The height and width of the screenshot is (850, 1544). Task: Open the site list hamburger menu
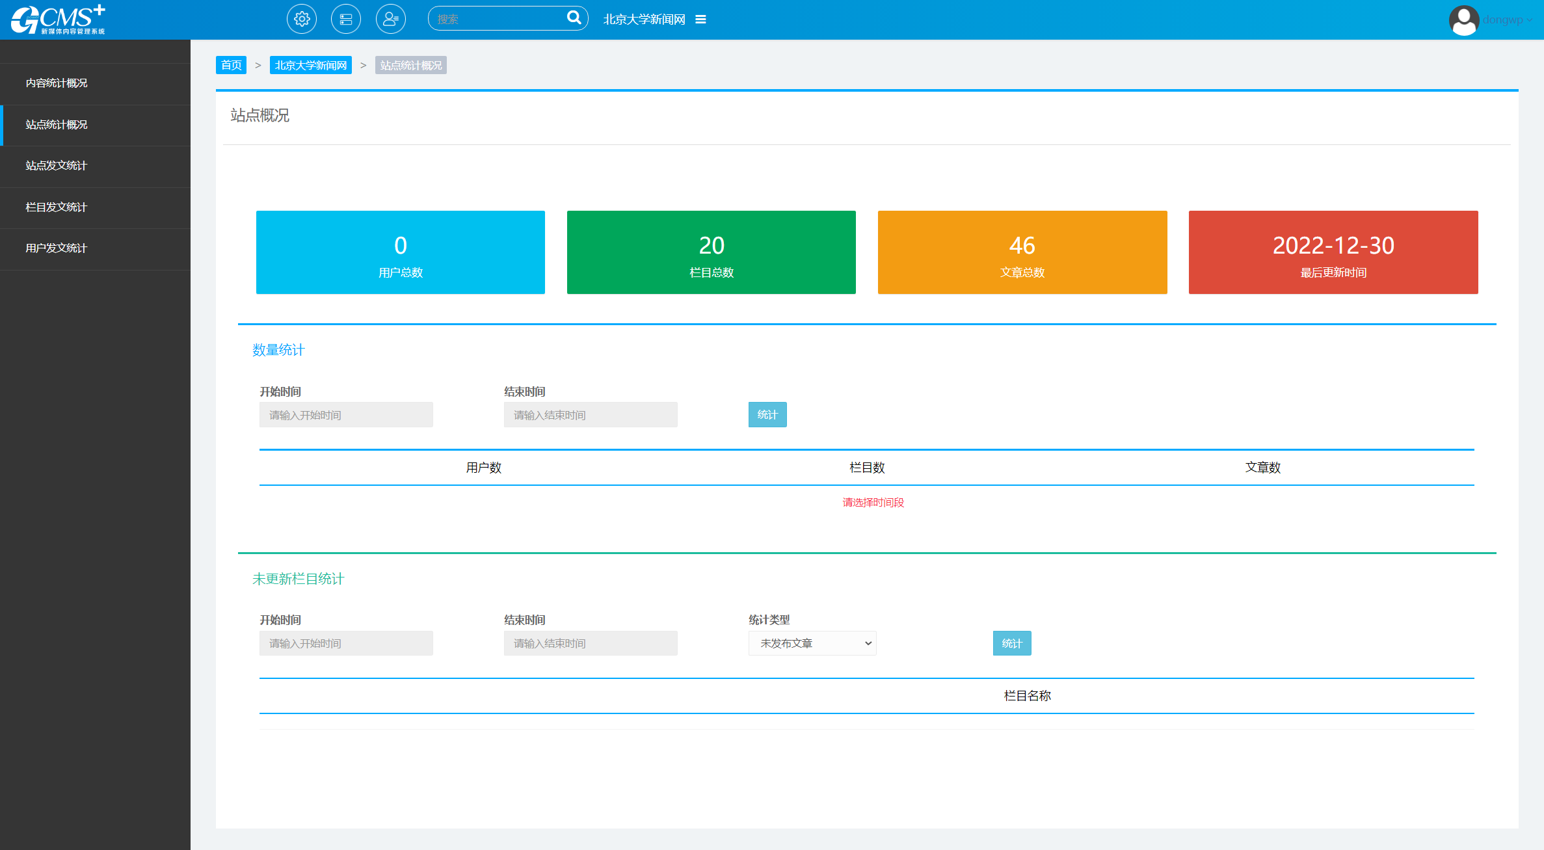[700, 20]
